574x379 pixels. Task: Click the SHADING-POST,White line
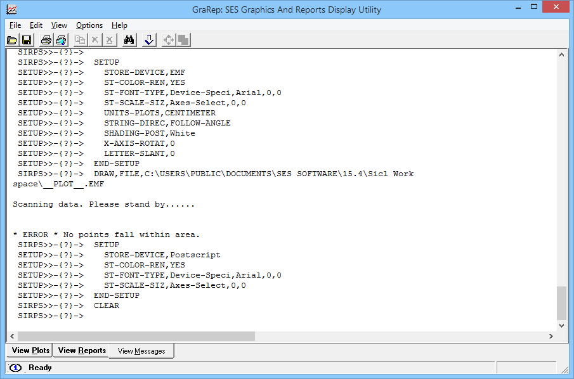(x=107, y=133)
